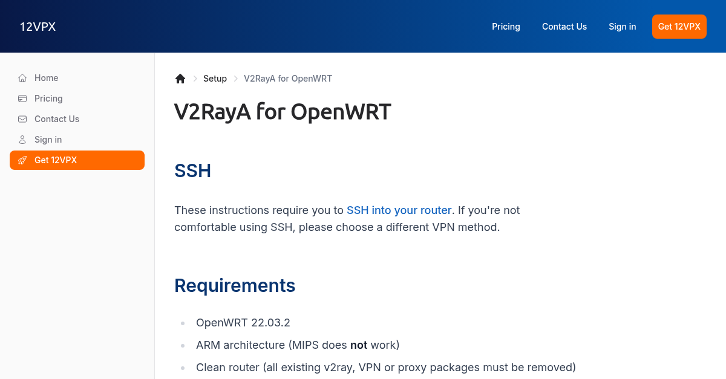
Task: Click Get 12VPX in the sidebar
Action: (x=56, y=160)
